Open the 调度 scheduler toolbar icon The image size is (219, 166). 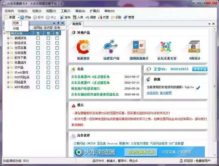[x=87, y=17]
